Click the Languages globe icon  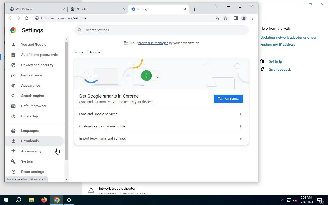tap(13, 131)
